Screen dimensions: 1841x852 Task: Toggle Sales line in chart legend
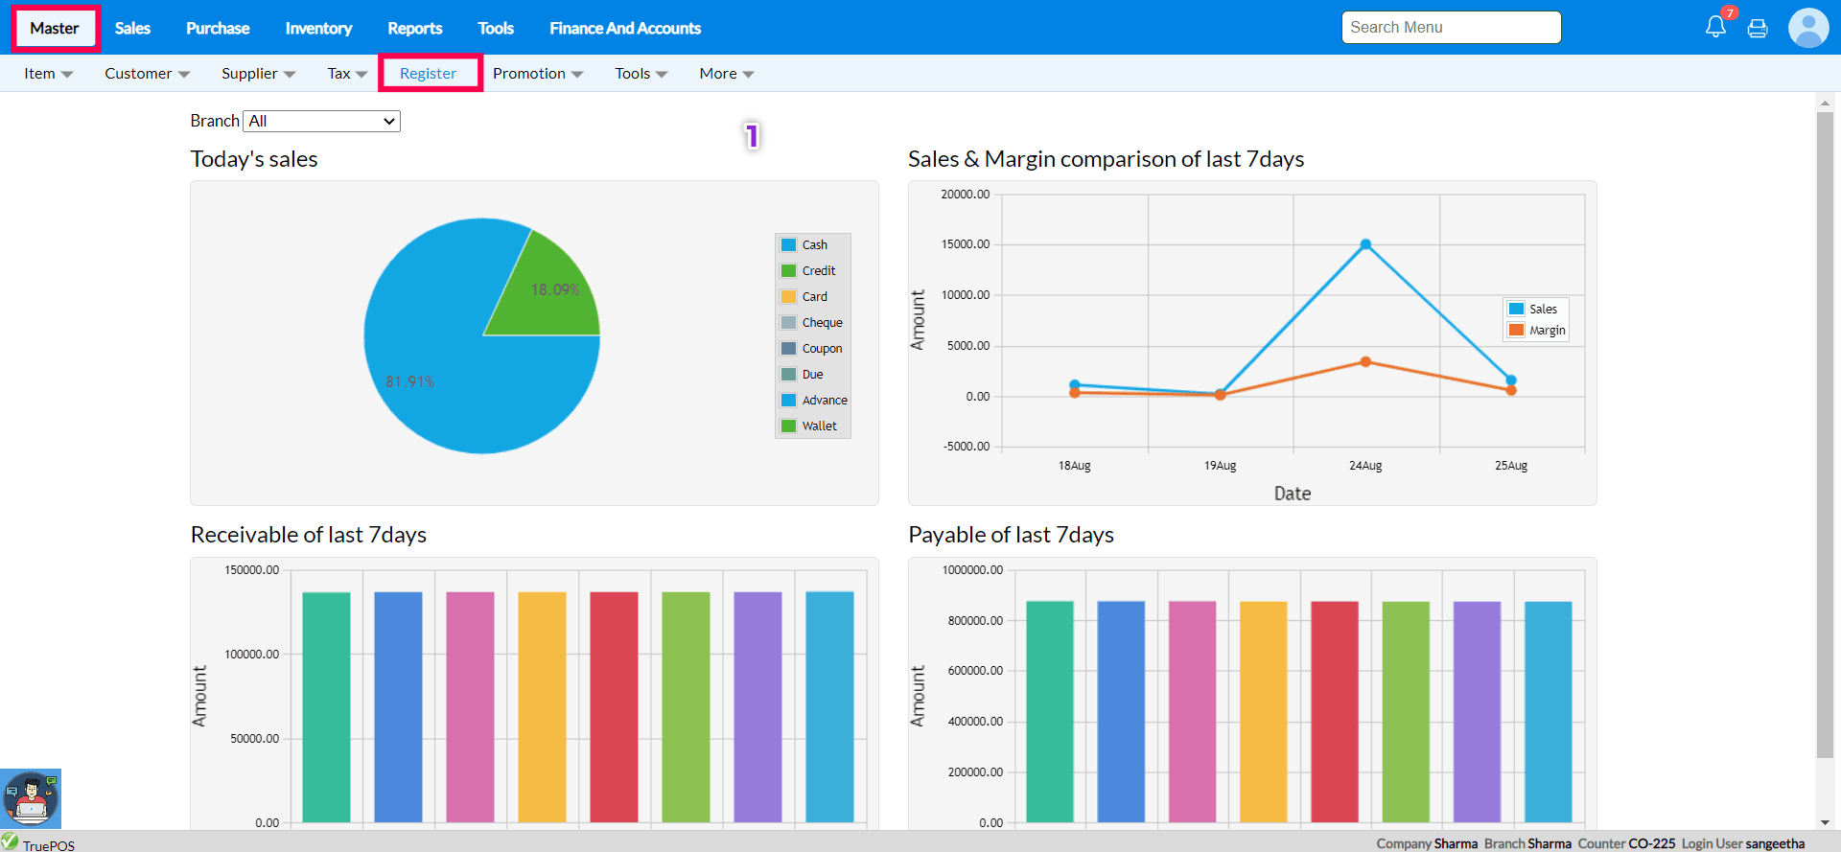point(1542,310)
